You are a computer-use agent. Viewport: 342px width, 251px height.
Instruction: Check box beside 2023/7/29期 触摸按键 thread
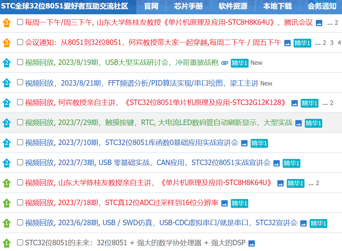pyautogui.click(x=20, y=122)
